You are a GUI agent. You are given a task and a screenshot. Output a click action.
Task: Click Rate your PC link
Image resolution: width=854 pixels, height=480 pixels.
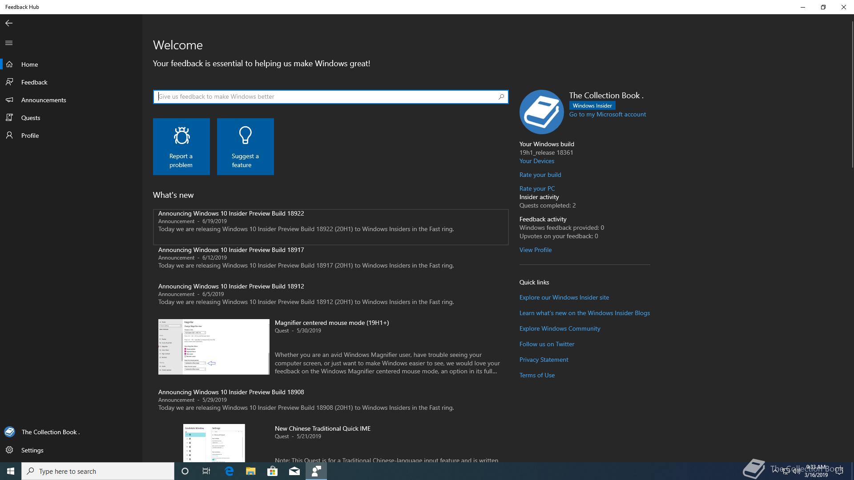[537, 189]
